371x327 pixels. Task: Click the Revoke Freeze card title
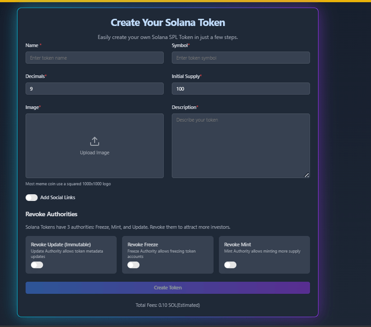click(143, 245)
